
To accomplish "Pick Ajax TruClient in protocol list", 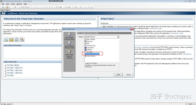I will pos(91,39).
